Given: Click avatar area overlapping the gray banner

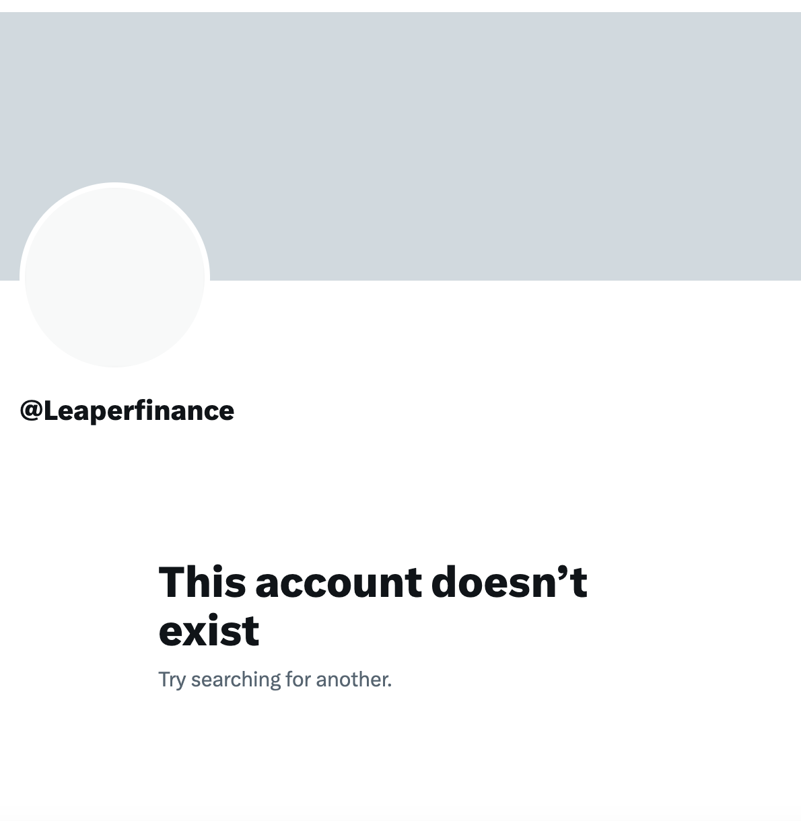Looking at the screenshot, I should click(x=114, y=232).
